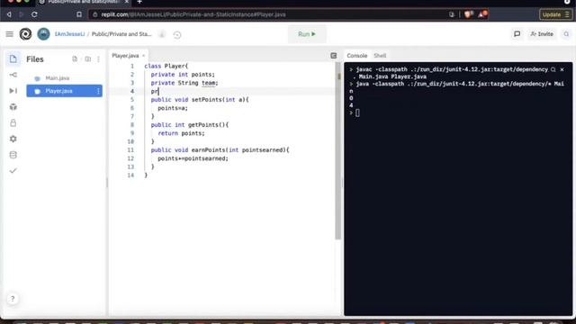Open Main.java in the file tree
Screen dimensions: 576x324
(64, 78)
